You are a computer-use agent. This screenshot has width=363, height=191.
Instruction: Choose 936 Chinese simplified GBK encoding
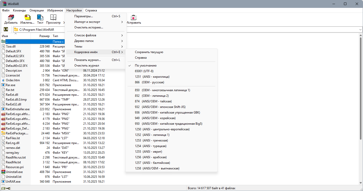pyautogui.click(x=171, y=113)
